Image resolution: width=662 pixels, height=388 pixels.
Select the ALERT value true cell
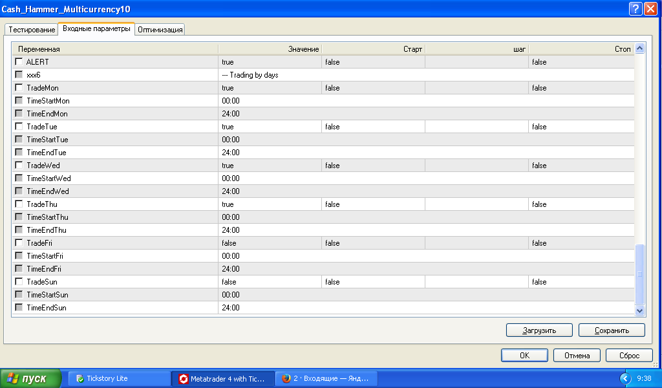[x=270, y=61]
